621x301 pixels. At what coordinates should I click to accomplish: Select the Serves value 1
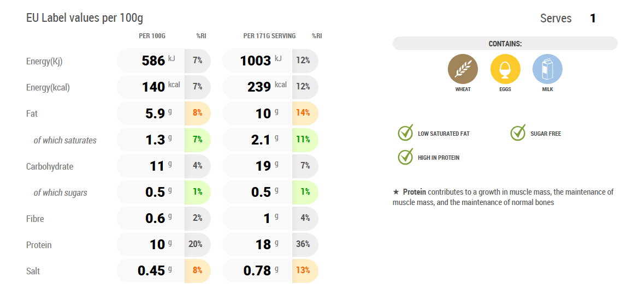(593, 19)
